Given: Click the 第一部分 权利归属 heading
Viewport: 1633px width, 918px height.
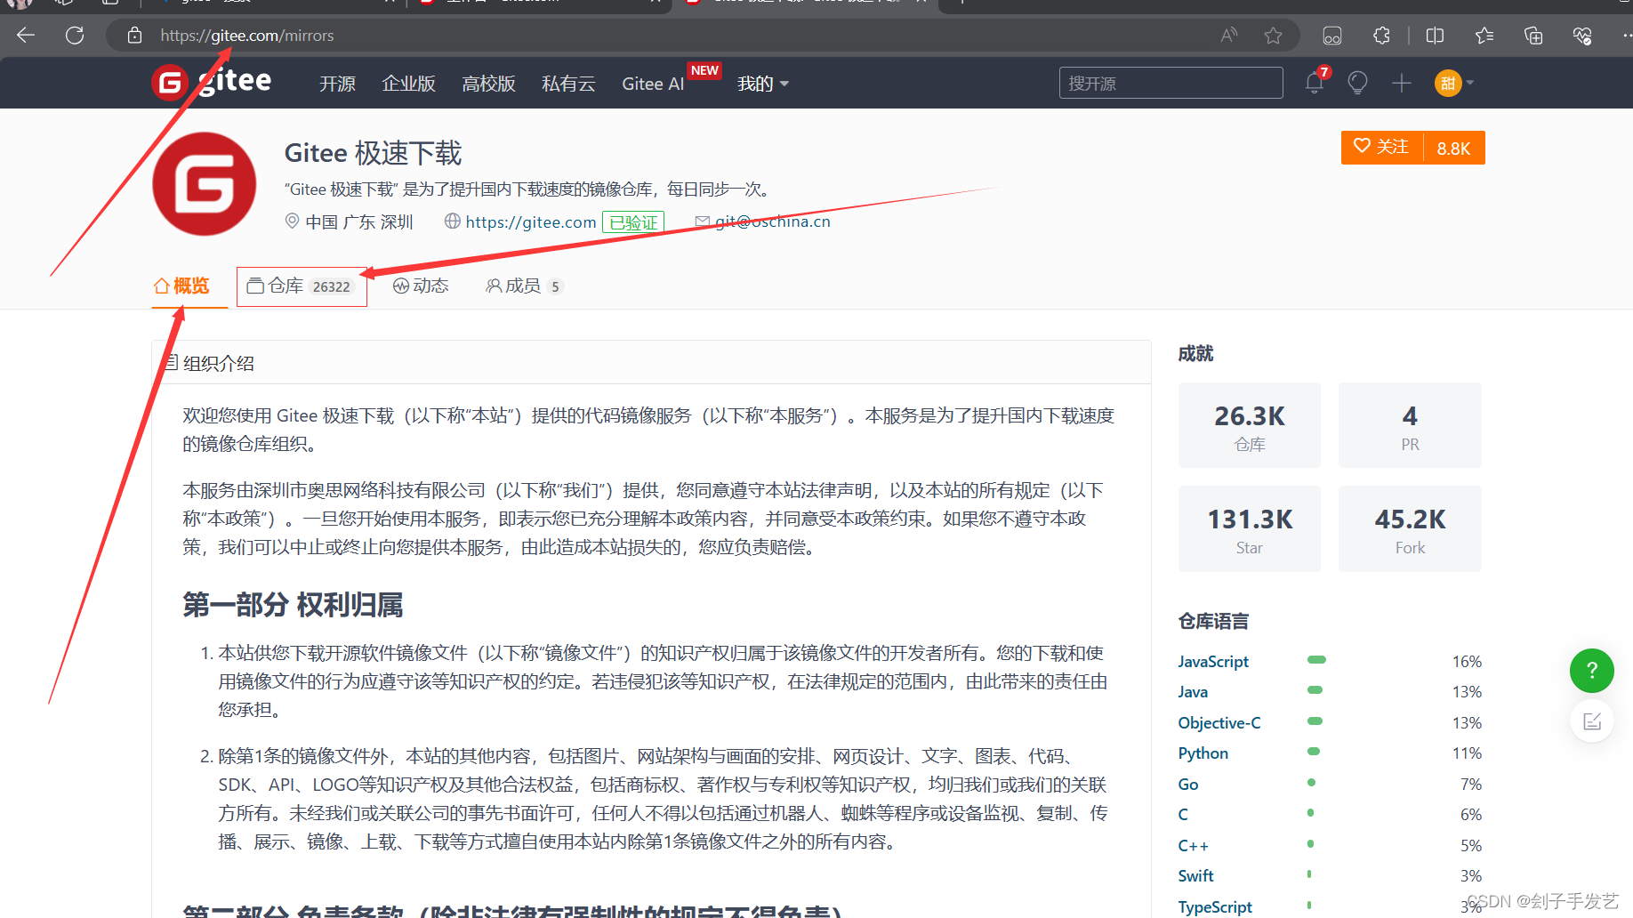Looking at the screenshot, I should tap(293, 605).
